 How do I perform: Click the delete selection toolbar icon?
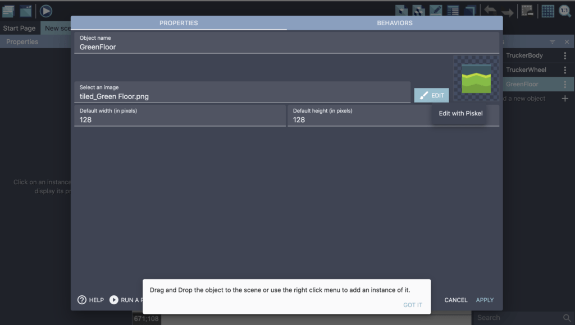point(527,11)
